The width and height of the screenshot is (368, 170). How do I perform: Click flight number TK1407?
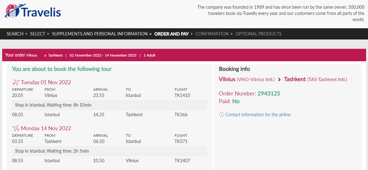pos(182,161)
